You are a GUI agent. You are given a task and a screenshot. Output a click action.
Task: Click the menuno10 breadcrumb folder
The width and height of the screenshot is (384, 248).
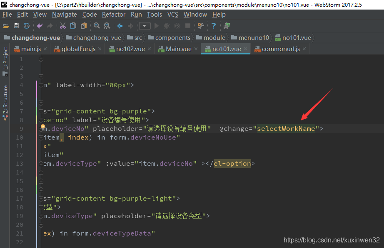[x=250, y=38]
